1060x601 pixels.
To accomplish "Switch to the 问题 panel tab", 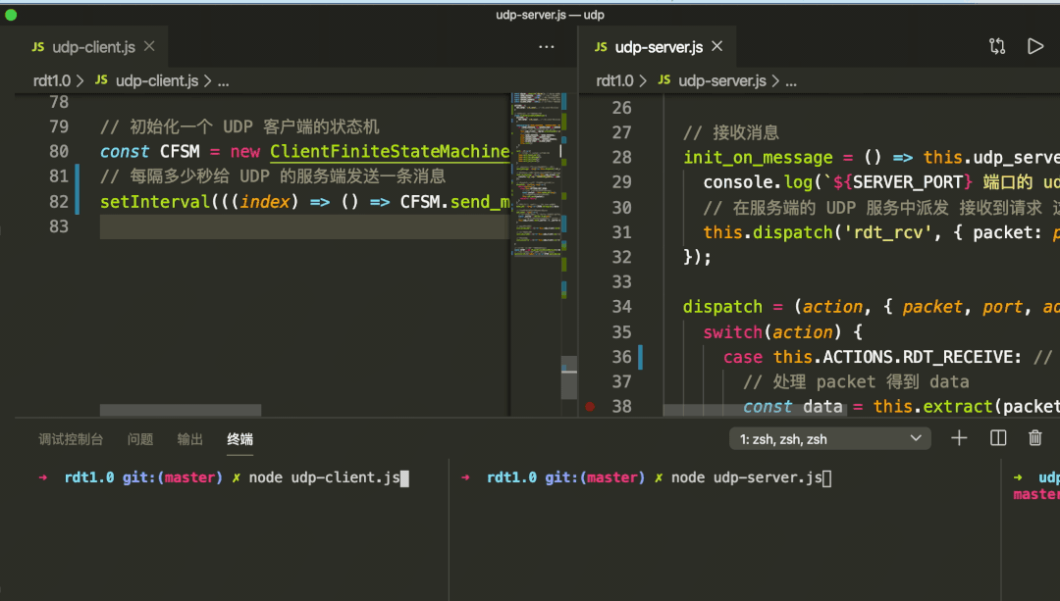I will (x=140, y=439).
